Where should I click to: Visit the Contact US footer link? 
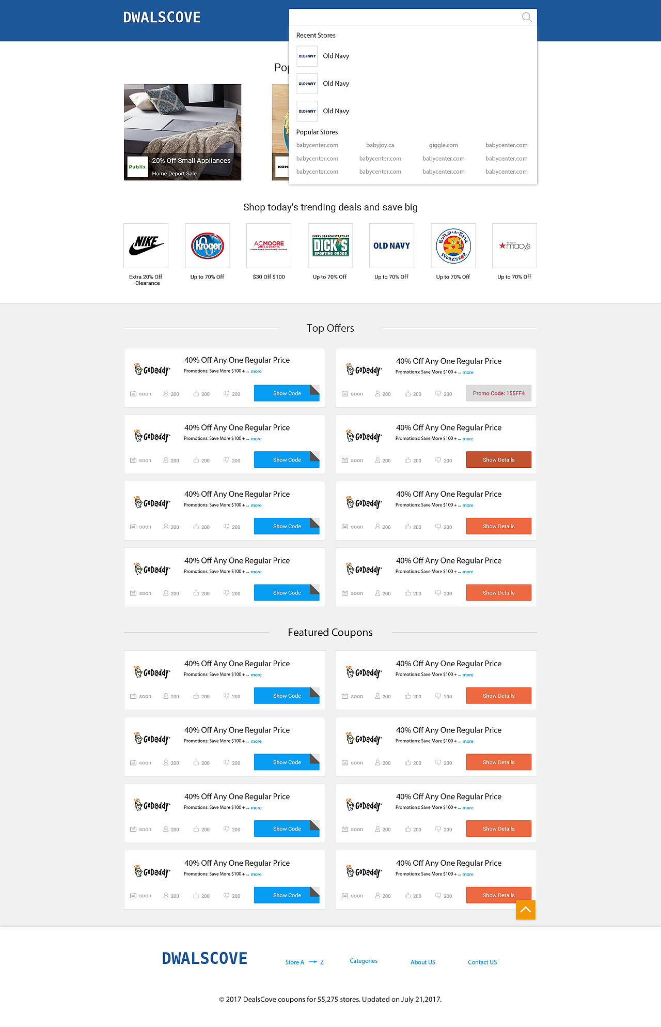[x=482, y=962]
